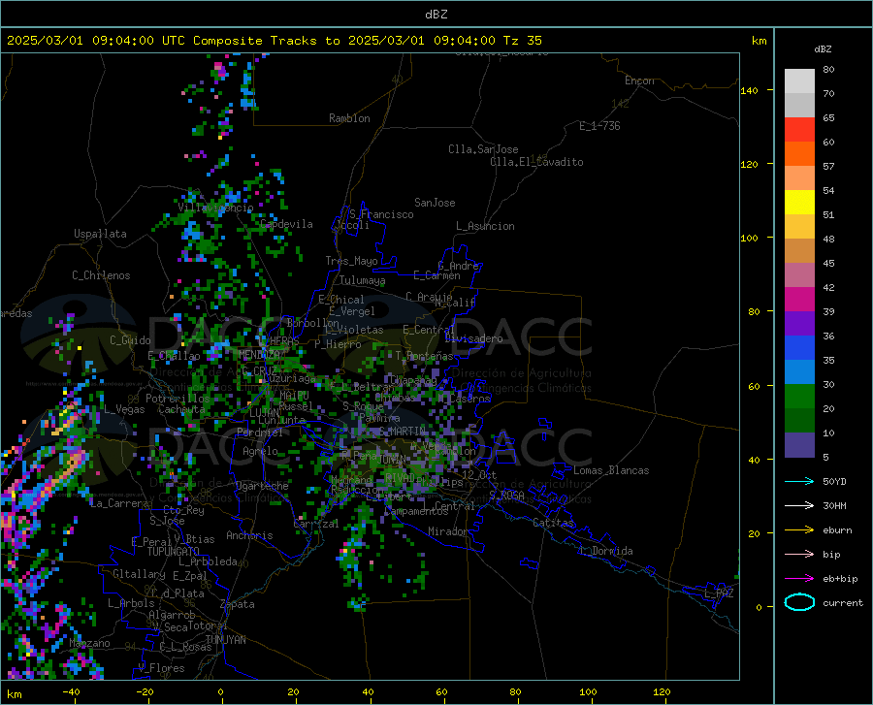The width and height of the screenshot is (873, 705).
Task: Click the 'L_Asuncion' map label
Action: point(485,226)
